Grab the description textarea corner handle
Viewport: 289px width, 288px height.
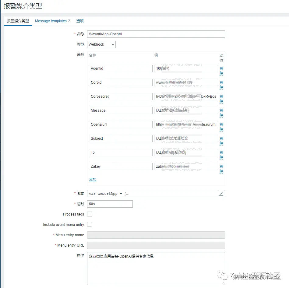coord(223,283)
